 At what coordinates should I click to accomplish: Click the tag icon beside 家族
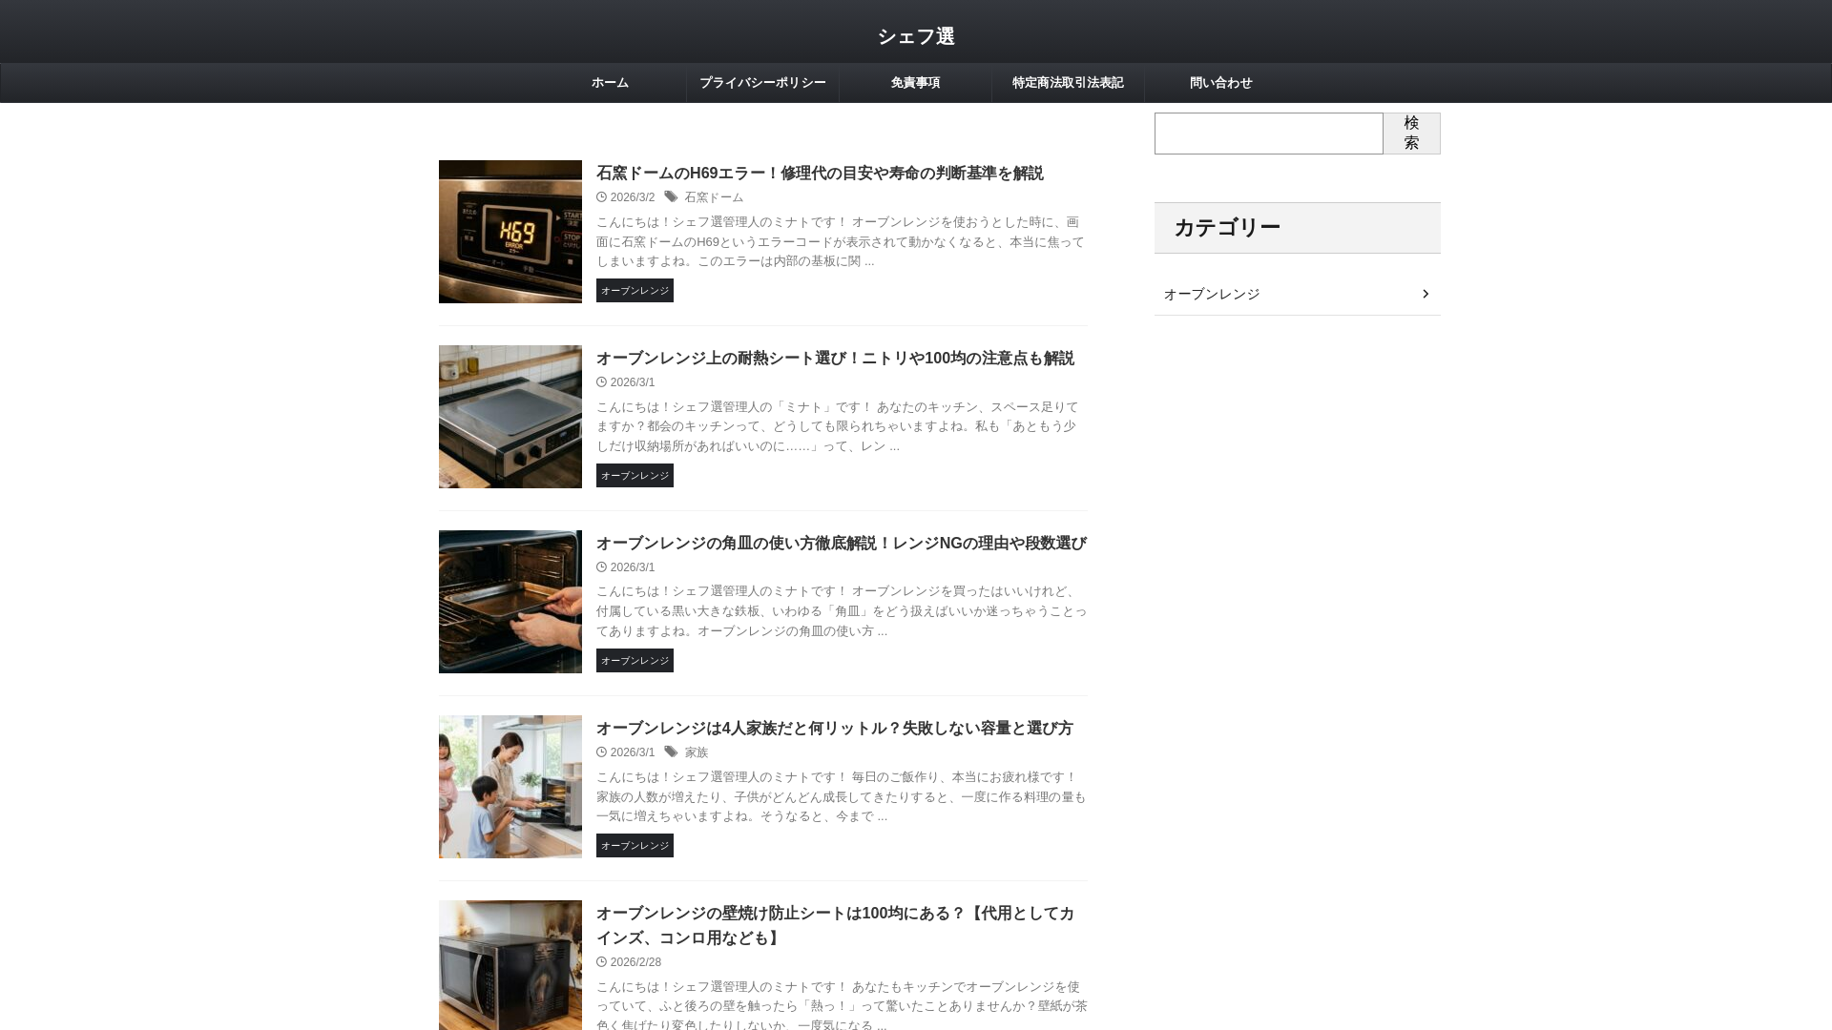[671, 752]
